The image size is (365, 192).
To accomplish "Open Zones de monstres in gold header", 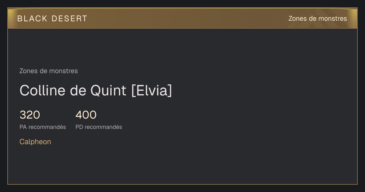I will pyautogui.click(x=318, y=19).
